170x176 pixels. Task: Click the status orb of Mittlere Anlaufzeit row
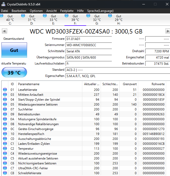coord(5,94)
